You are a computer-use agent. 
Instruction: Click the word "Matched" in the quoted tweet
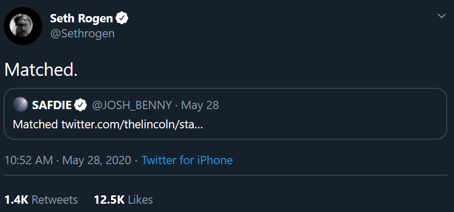(35, 125)
